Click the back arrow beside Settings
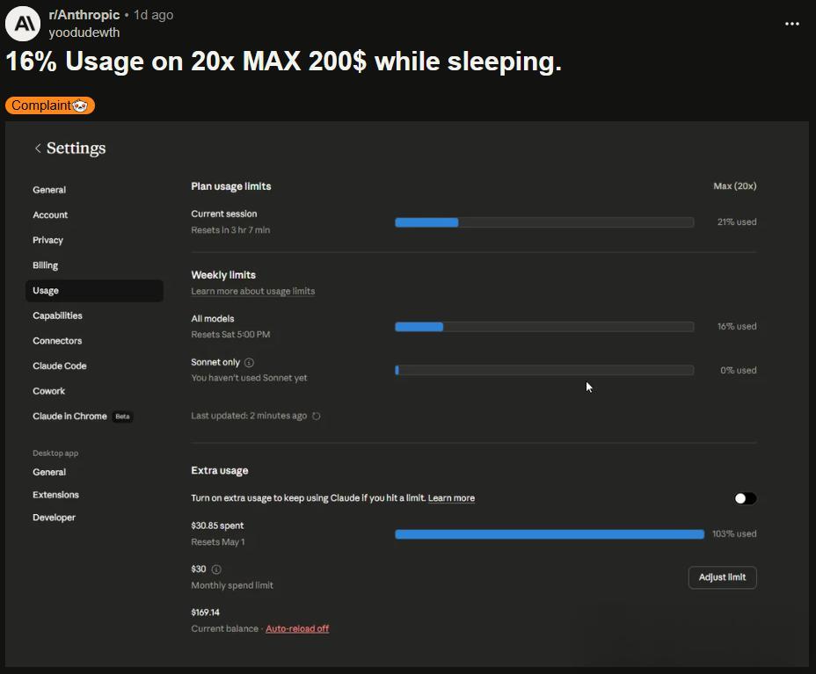816x674 pixels. pyautogui.click(x=38, y=149)
